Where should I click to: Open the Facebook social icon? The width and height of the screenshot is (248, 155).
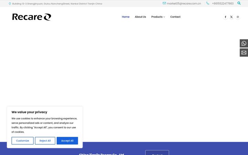[x=225, y=17]
